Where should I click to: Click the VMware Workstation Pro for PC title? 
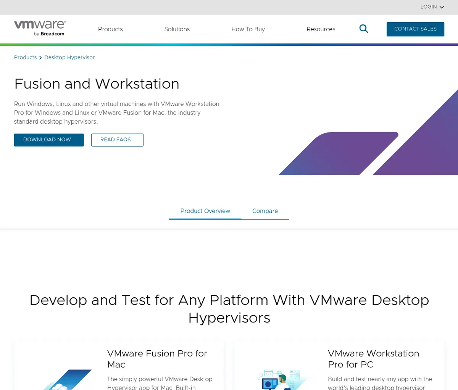(374, 359)
